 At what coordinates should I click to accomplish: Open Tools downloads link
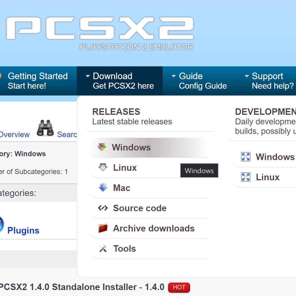point(149,248)
